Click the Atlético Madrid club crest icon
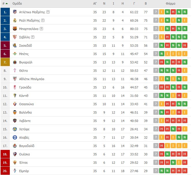Image resolution: width=192 pixels, height=175 pixels. 15,12
